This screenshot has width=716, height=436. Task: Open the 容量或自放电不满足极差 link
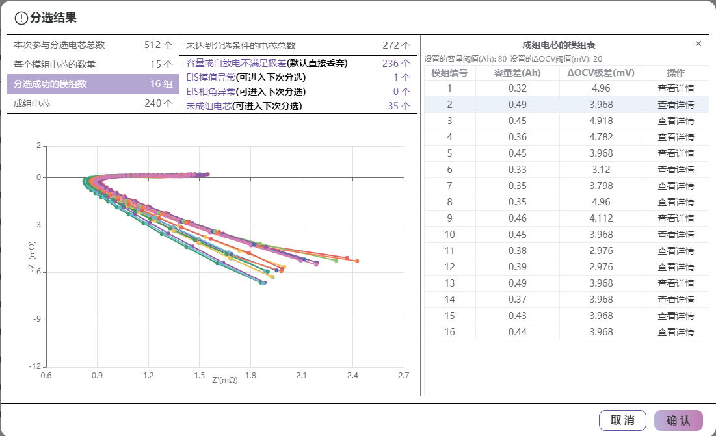coord(235,63)
